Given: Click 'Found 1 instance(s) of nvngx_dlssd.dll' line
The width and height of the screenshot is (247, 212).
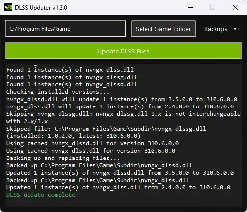Looking at the screenshot, I should point(72,84).
